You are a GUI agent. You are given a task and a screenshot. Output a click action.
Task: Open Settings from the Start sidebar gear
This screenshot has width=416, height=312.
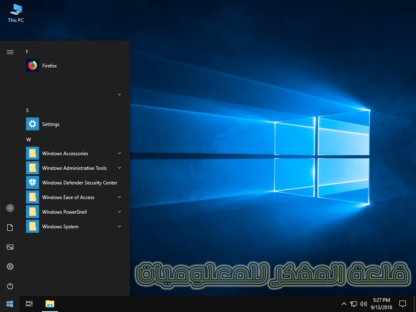coord(10,266)
